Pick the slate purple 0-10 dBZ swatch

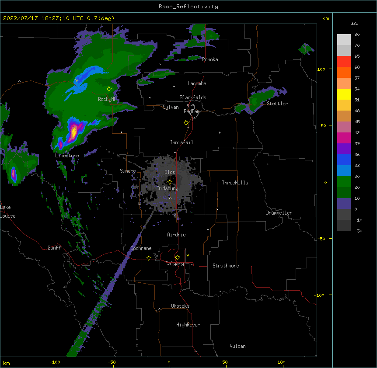[x=344, y=204]
